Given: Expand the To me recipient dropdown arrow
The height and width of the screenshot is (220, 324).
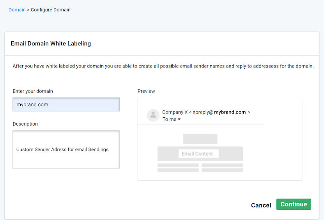Looking at the screenshot, I should click(x=179, y=119).
